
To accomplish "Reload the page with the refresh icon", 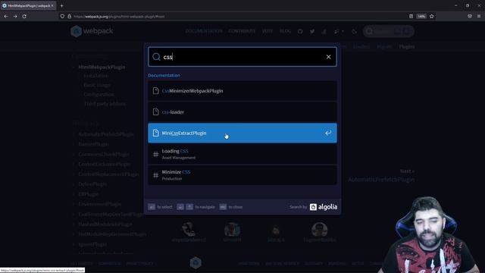I will [24, 16].
